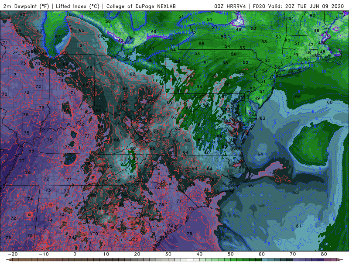Click the '60' label on the color scale
Screen dimensions: 349x262
coord(262,254)
